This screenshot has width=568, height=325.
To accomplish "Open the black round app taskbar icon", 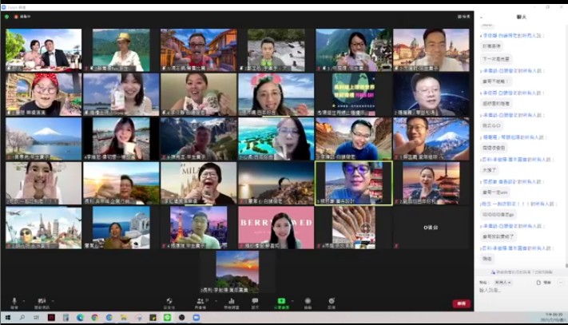I will pos(181,317).
